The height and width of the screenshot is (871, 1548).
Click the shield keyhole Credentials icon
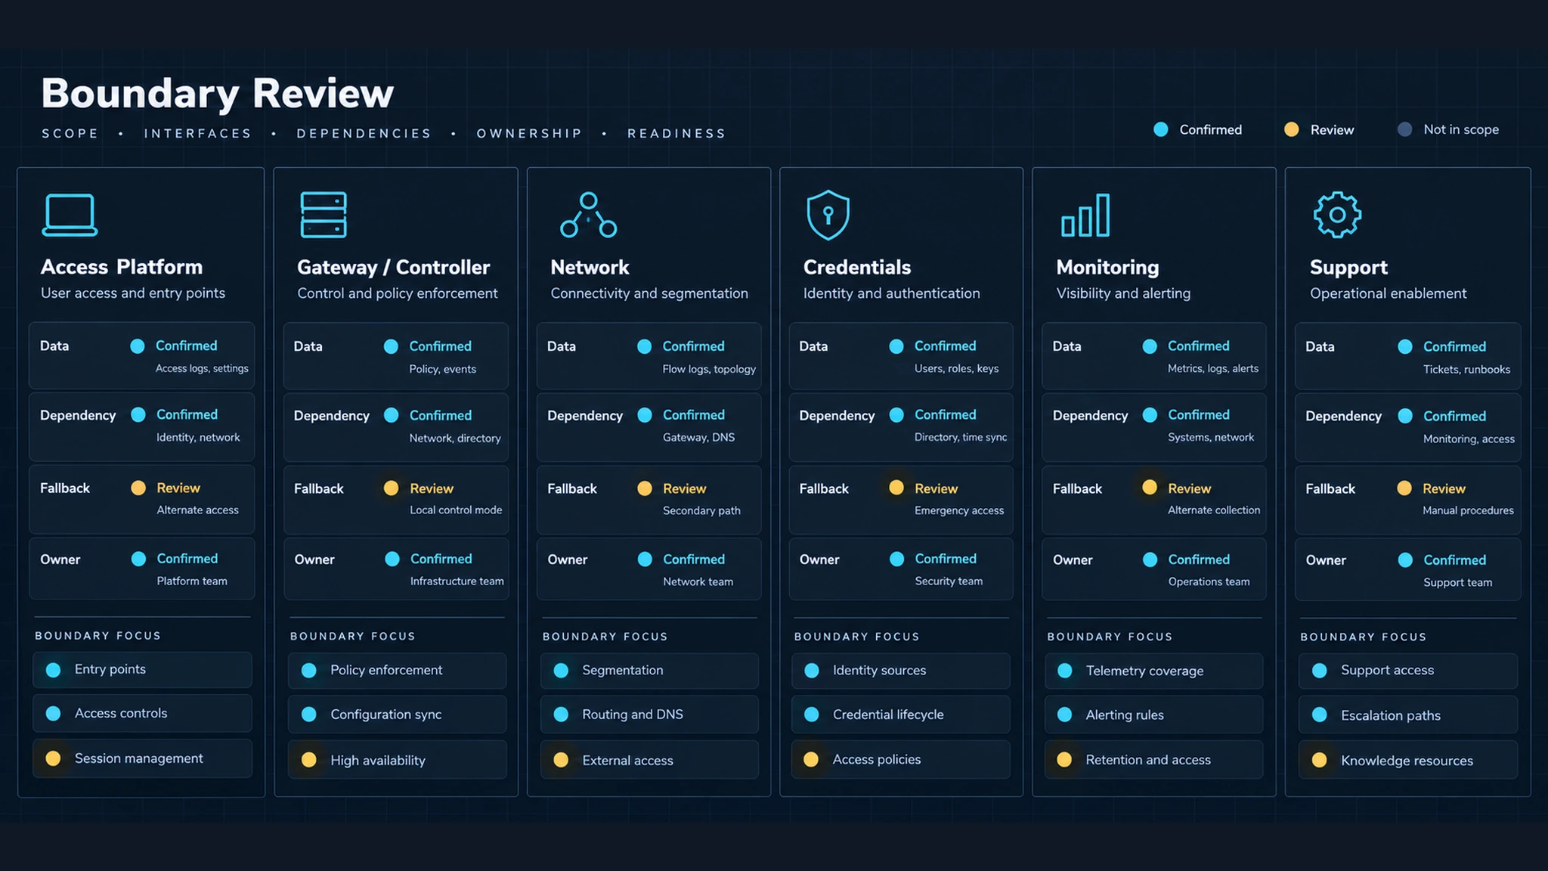pos(828,215)
